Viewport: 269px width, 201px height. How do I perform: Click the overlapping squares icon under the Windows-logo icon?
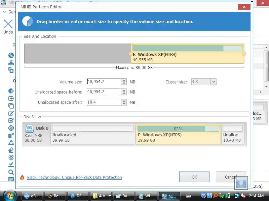click(x=11, y=70)
